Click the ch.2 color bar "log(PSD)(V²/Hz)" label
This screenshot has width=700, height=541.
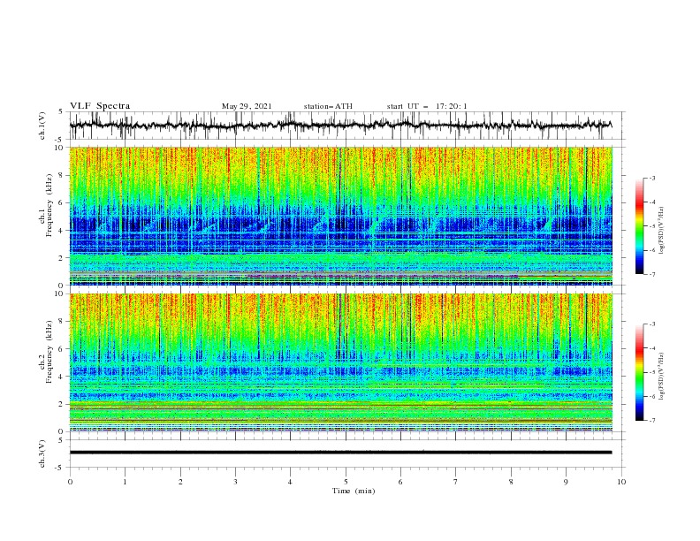[662, 377]
